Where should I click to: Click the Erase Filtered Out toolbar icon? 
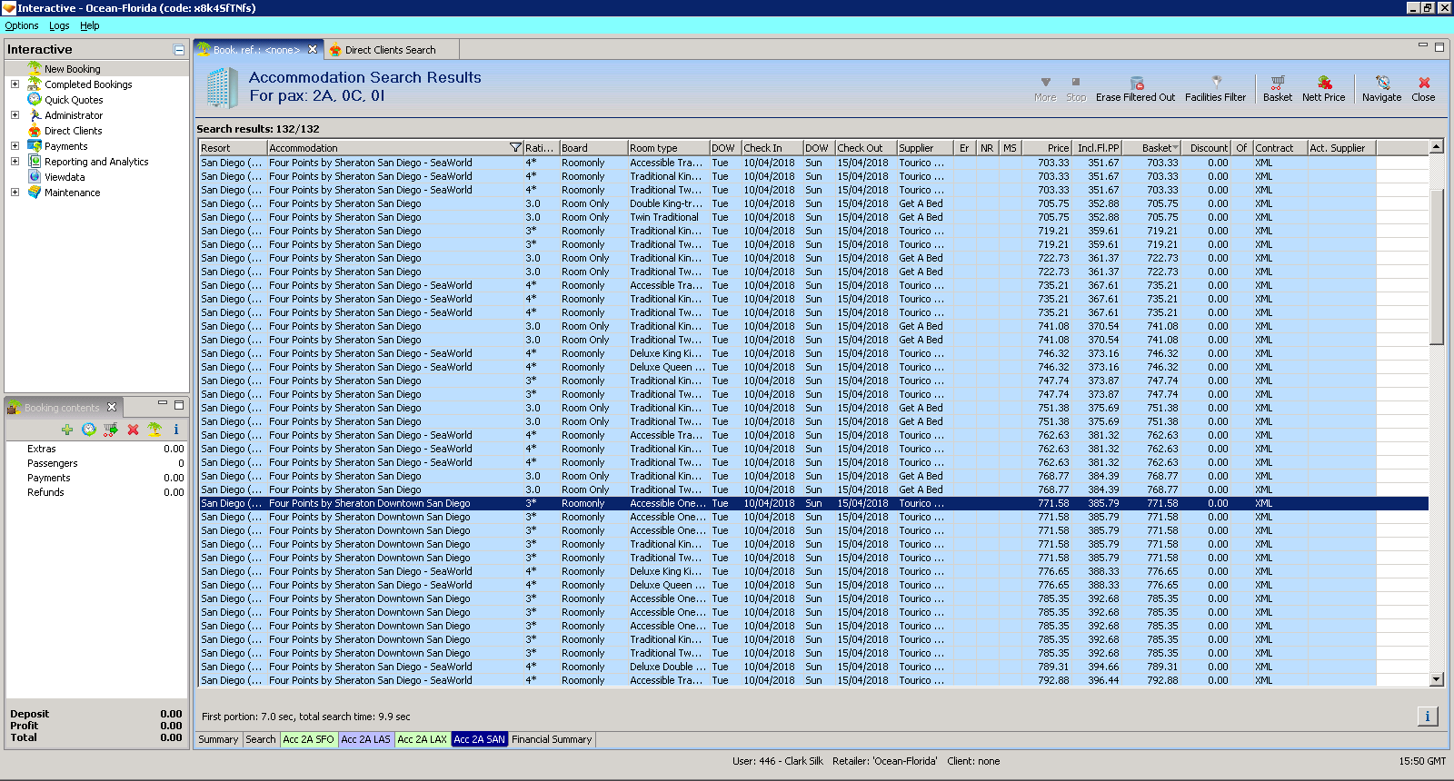click(1136, 84)
